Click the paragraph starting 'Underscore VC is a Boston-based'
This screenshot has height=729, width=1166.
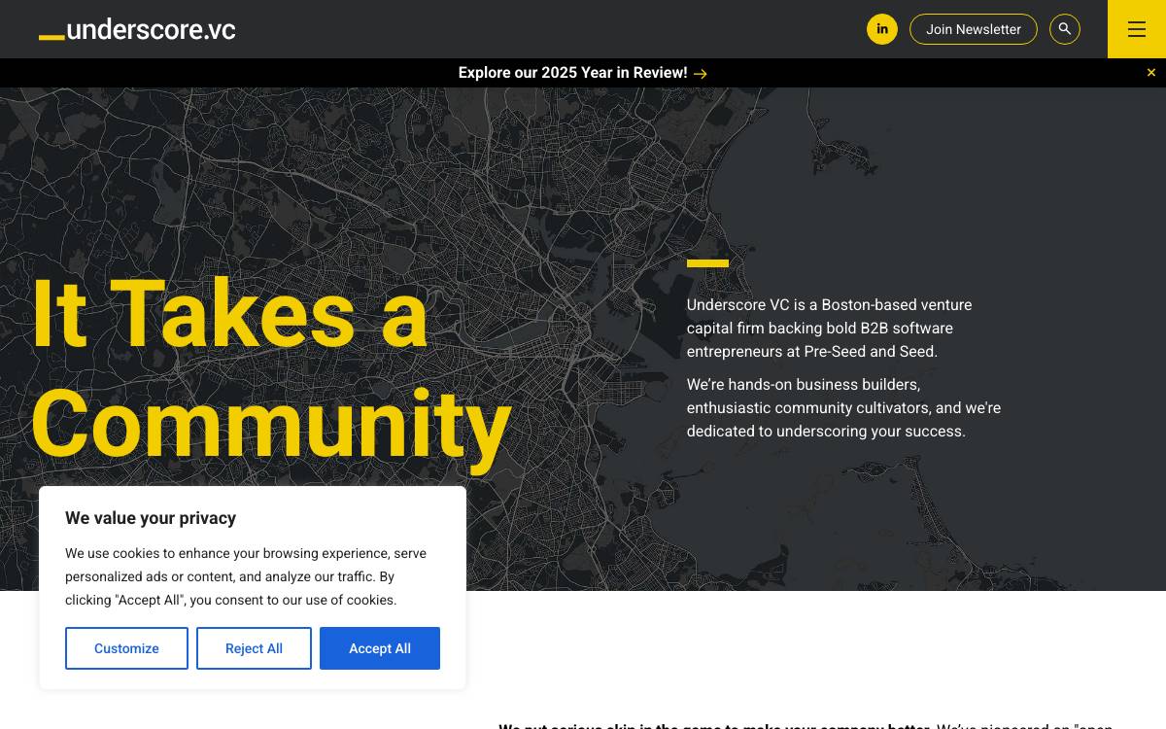(830, 329)
